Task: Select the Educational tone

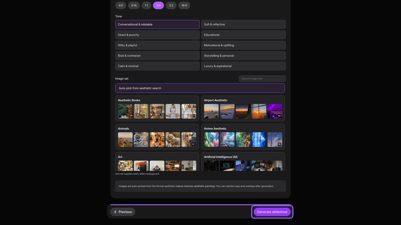Action: tap(243, 35)
